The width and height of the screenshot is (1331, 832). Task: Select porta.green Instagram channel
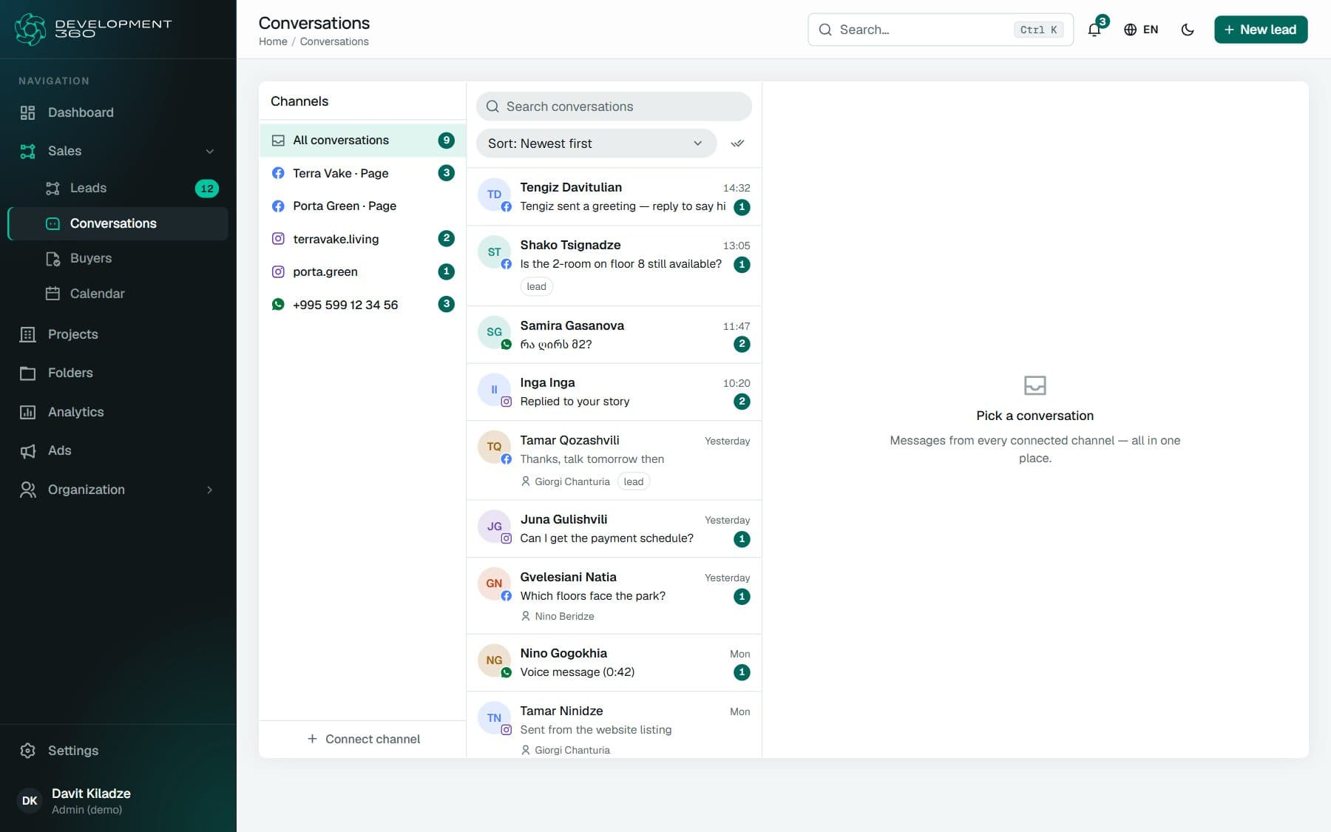pos(362,271)
